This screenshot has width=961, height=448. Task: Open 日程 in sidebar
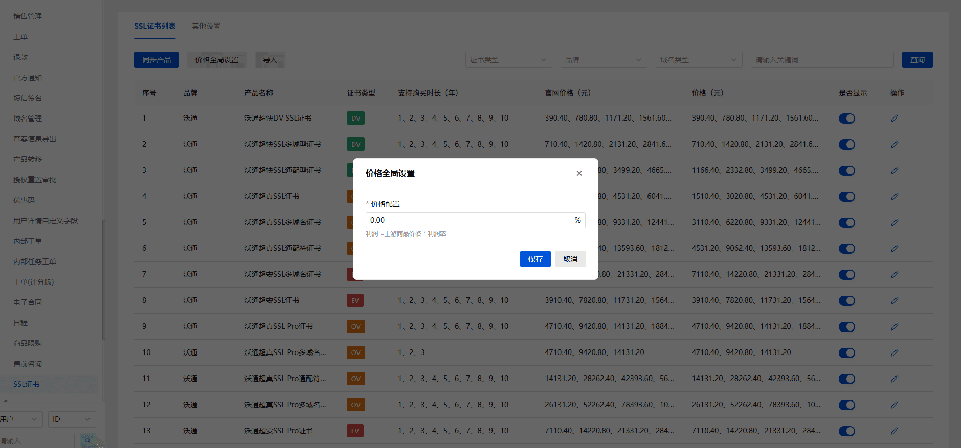[20, 323]
